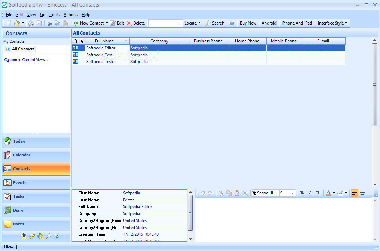
Task: Click the Help question mark icon
Action: tap(232, 23)
